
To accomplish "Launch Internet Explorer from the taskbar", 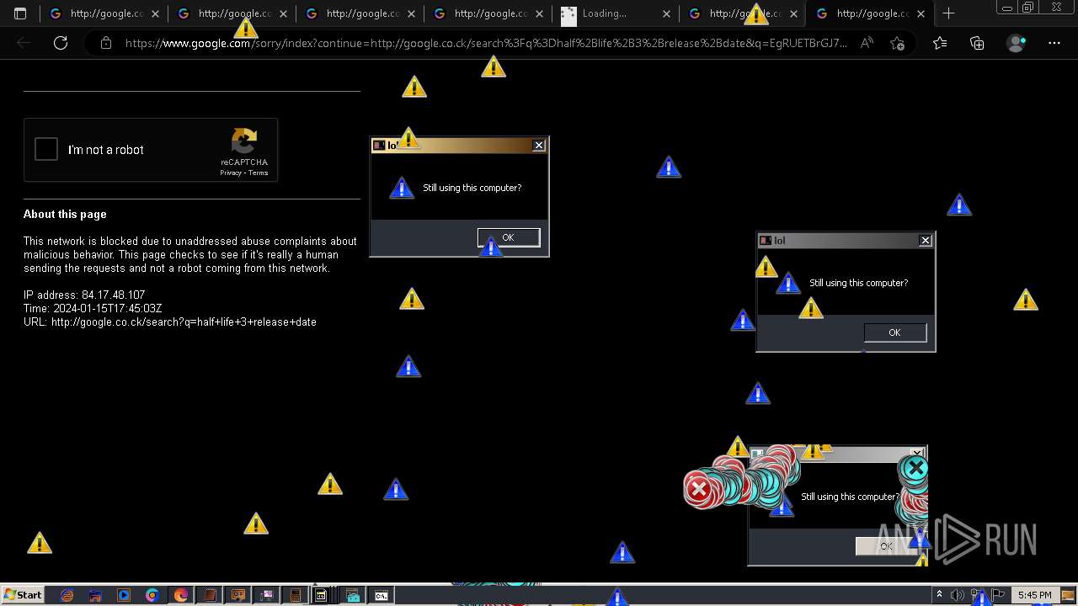I will coord(67,595).
